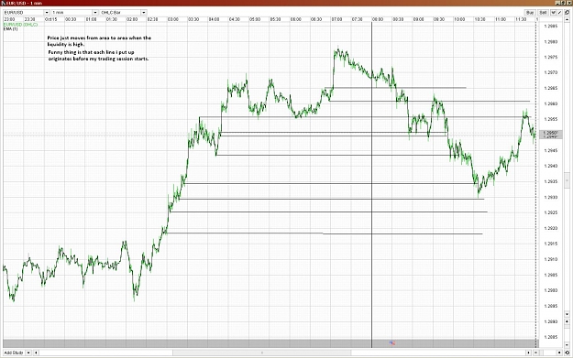Screen dimensions: 573x358
Task: Click the zoom in button beside the zoom slider
Action: [559, 353]
